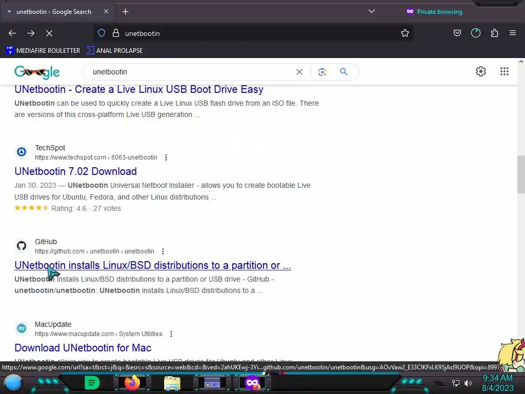Expand the list all tabs dropdown
The width and height of the screenshot is (525, 394).
[x=372, y=11]
